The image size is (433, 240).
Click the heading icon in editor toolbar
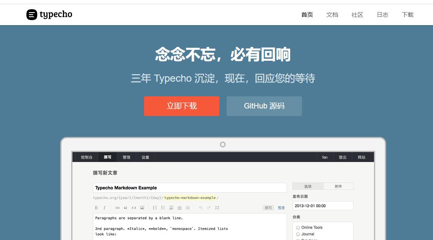click(172, 208)
